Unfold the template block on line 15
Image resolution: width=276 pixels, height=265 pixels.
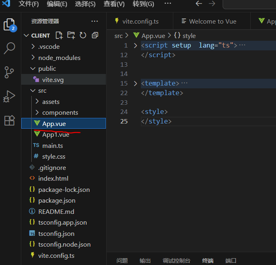[135, 84]
